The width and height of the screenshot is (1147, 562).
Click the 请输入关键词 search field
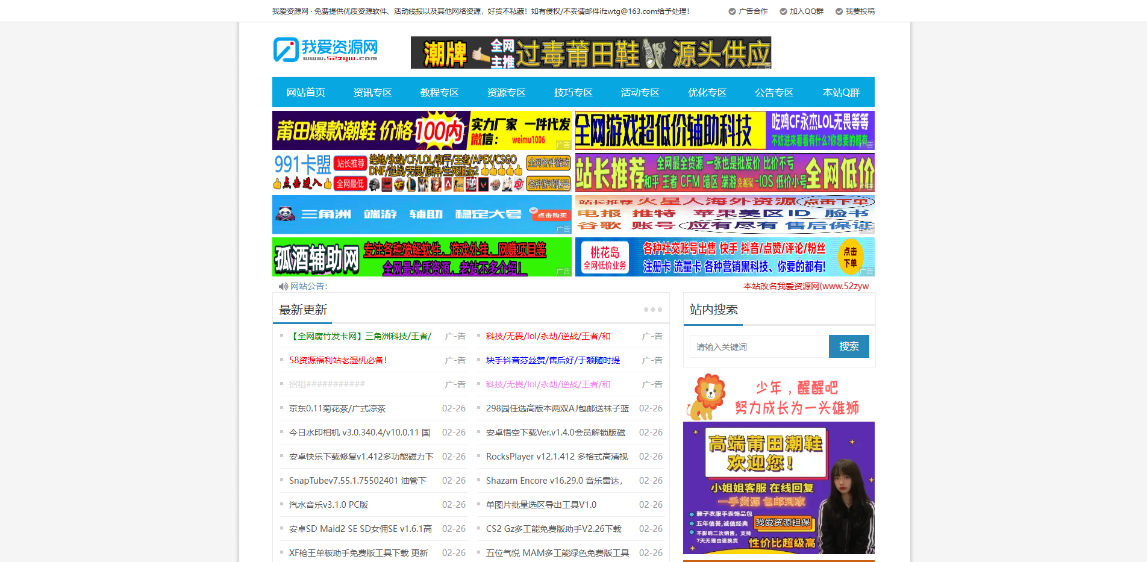click(x=758, y=346)
